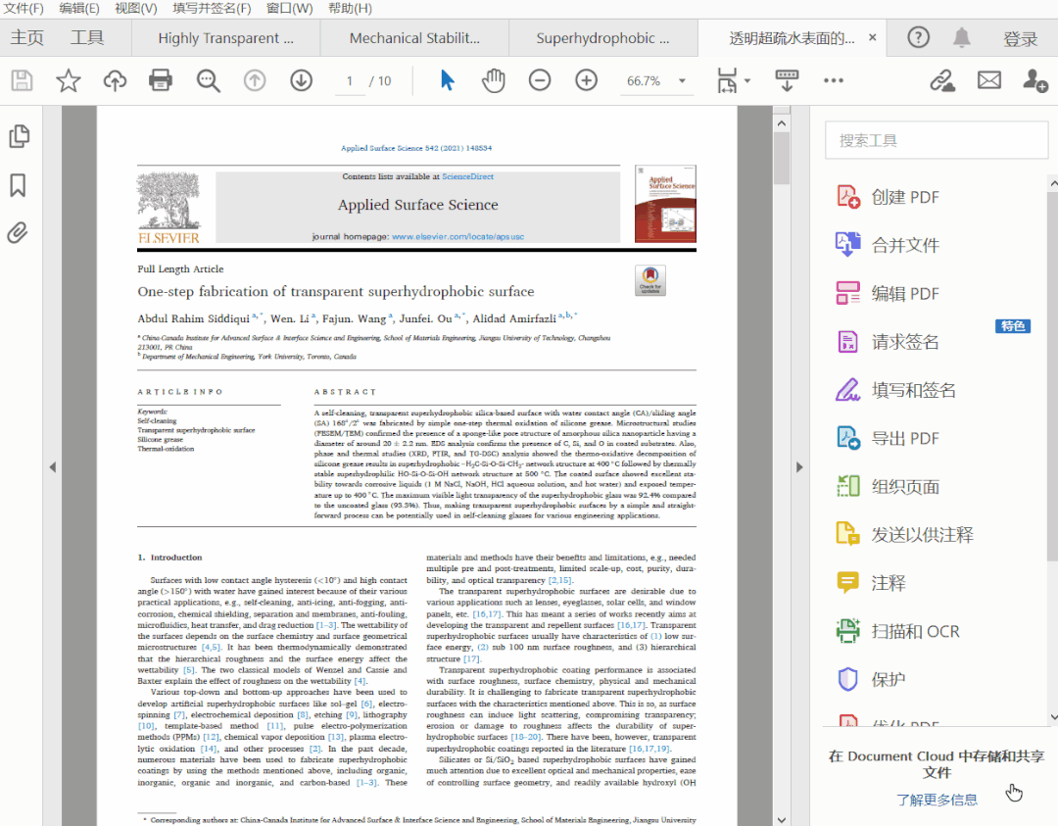The height and width of the screenshot is (826, 1058).
Task: Switch to the Highly Transparent document tab
Action: point(226,38)
